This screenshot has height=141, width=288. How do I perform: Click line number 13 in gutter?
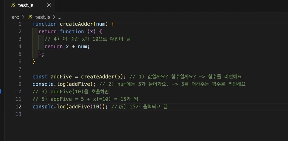point(18,114)
